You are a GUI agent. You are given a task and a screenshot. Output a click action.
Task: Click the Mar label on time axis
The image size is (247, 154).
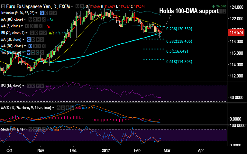point(167,150)
